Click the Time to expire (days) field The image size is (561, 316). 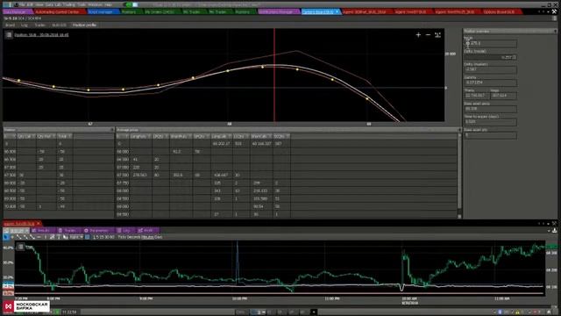(x=490, y=122)
